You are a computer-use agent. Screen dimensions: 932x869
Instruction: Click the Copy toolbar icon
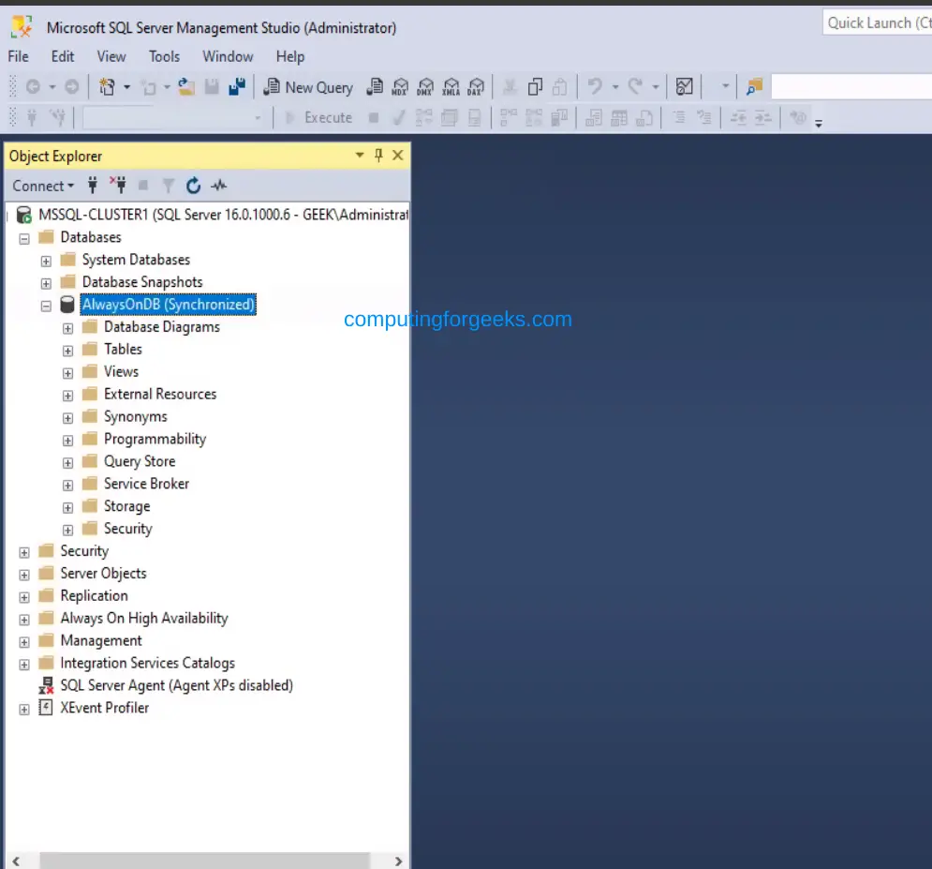[x=535, y=87]
